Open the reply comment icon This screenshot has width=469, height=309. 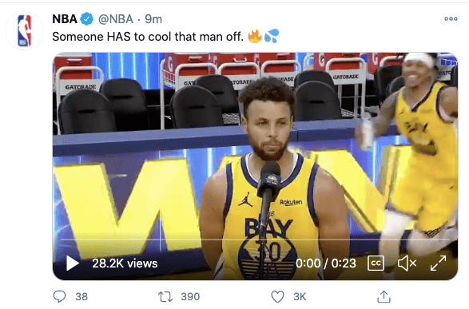pos(59,296)
